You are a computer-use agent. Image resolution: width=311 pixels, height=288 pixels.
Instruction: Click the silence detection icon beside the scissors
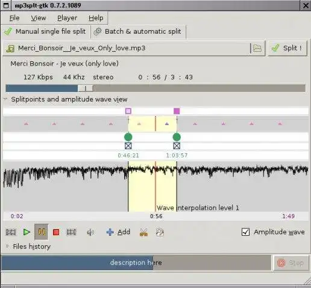click(x=160, y=232)
